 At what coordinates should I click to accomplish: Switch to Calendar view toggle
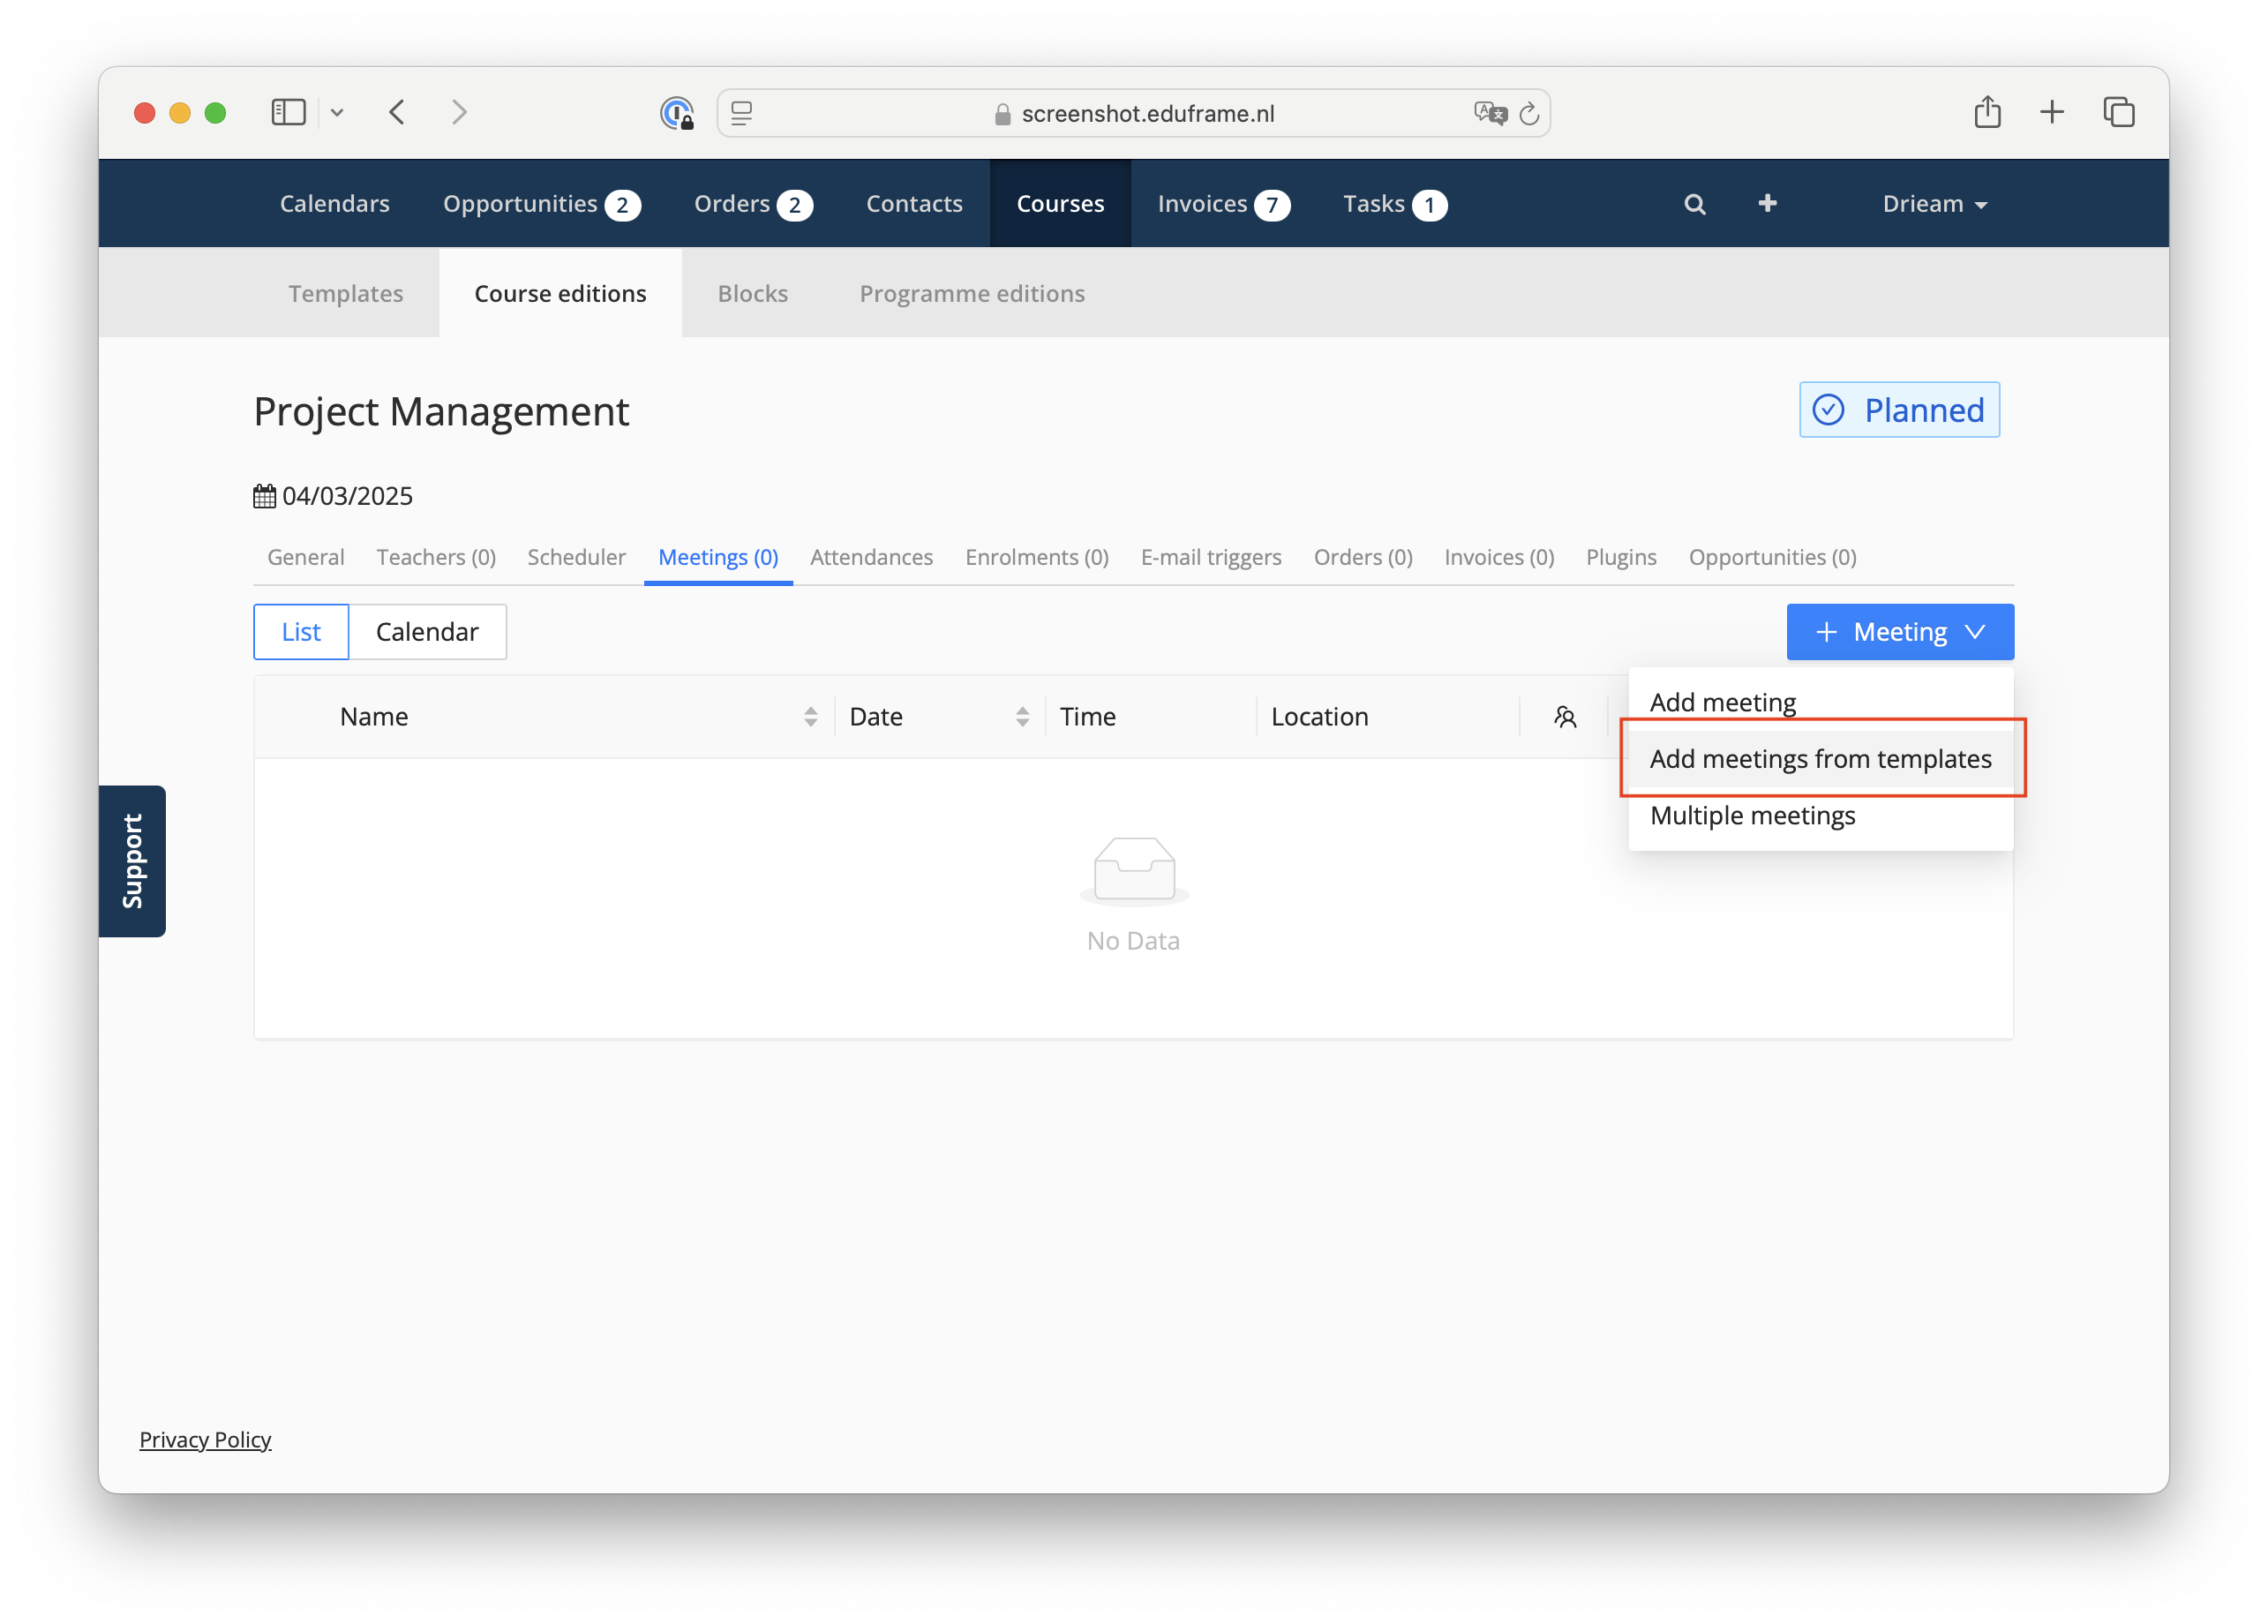tap(427, 631)
